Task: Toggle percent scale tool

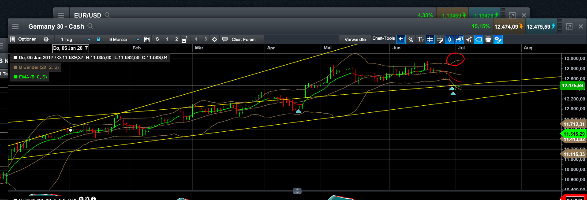Action: pyautogui.click(x=411, y=39)
